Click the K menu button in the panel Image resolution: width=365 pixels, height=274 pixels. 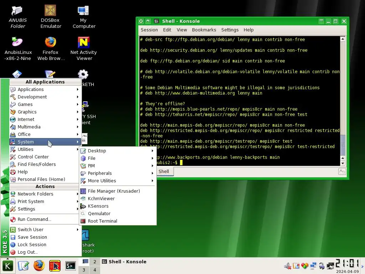pyautogui.click(x=8, y=266)
